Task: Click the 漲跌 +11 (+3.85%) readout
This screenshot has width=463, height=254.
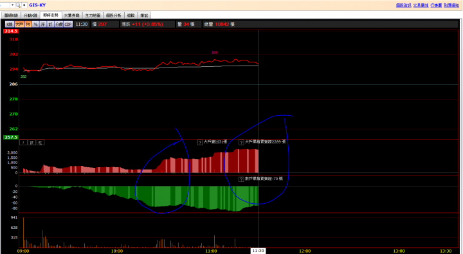Action: coord(142,24)
